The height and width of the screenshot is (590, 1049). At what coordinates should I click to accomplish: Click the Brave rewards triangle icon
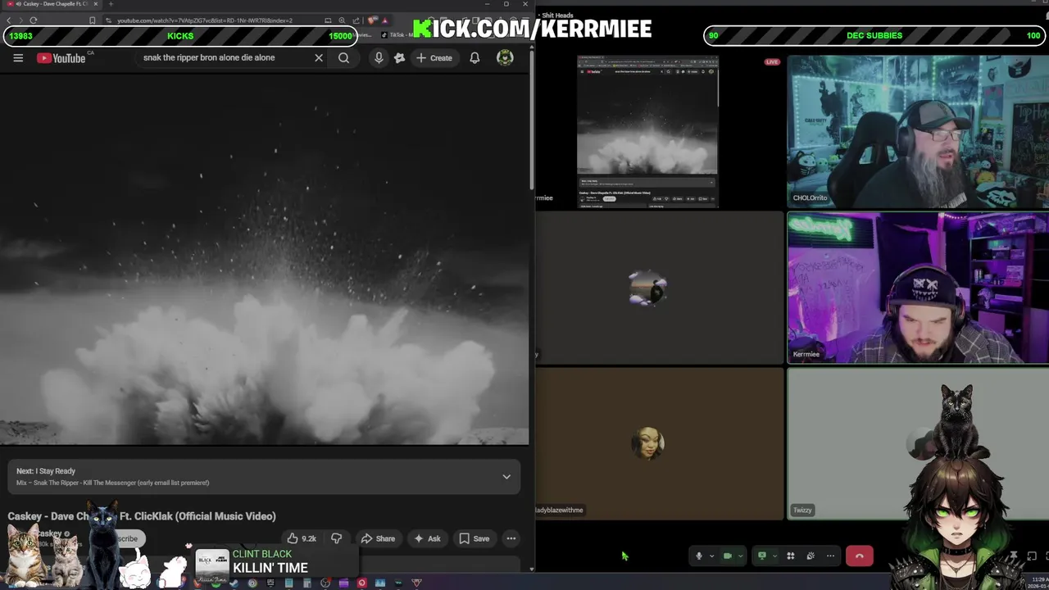[385, 20]
